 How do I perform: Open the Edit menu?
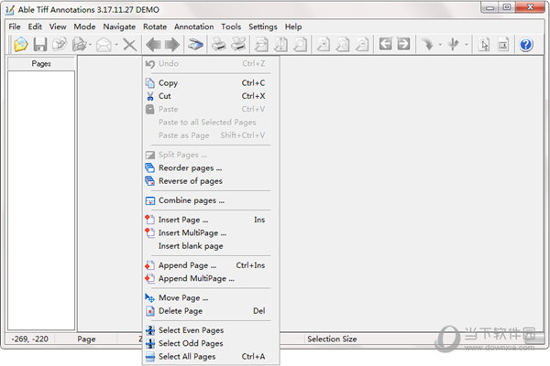pos(35,27)
